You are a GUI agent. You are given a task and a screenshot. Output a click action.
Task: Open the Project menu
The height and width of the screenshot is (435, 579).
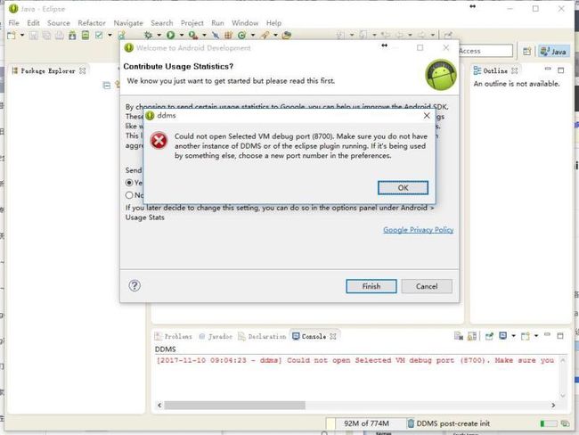tap(192, 23)
